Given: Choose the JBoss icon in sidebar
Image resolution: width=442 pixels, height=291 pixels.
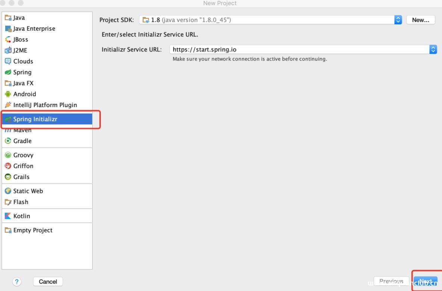Looking at the screenshot, I should (x=8, y=40).
